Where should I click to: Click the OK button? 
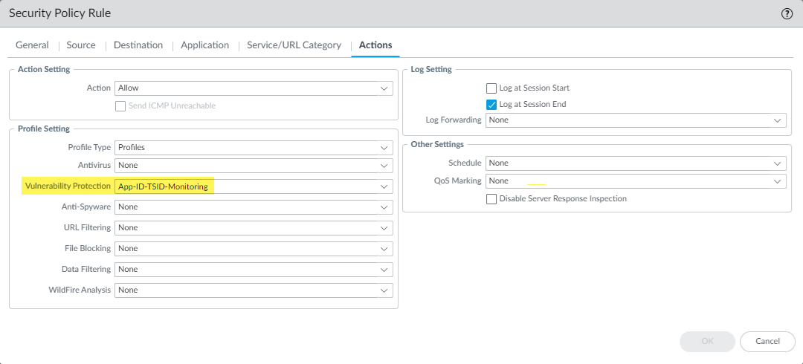click(x=707, y=342)
